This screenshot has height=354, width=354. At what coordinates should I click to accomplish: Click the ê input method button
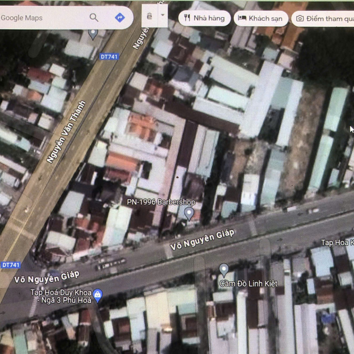click(x=150, y=16)
